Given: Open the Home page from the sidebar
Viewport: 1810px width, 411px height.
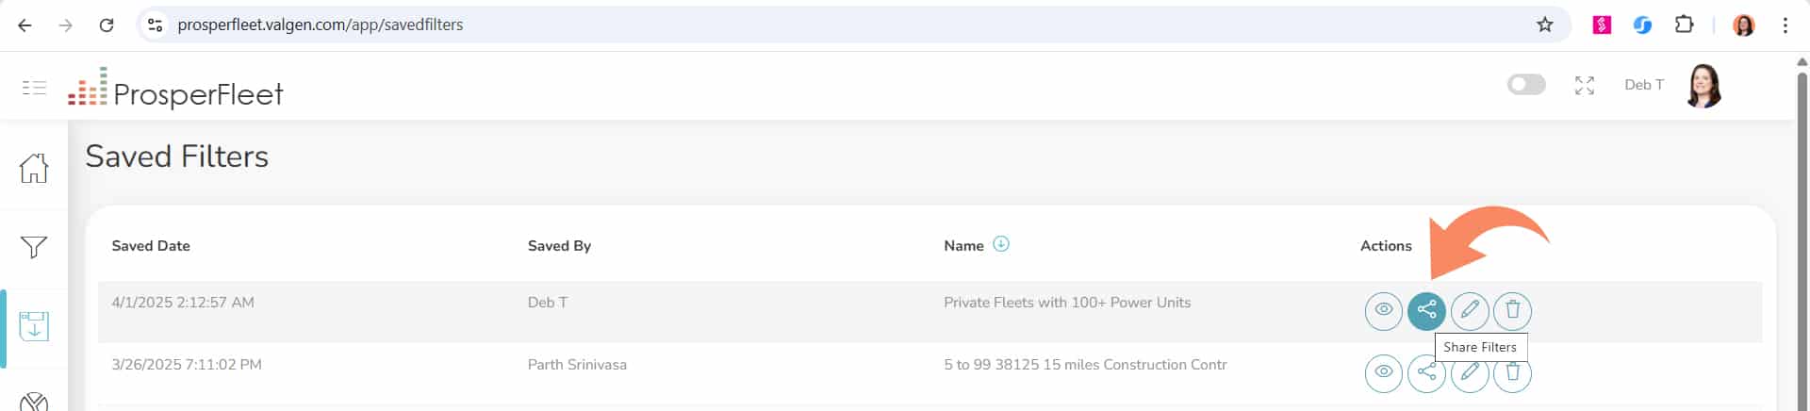Looking at the screenshot, I should tap(34, 168).
